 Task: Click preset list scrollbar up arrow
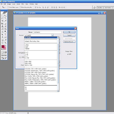58,38
